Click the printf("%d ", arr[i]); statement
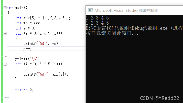This screenshot has width=183, height=103. (46, 74)
